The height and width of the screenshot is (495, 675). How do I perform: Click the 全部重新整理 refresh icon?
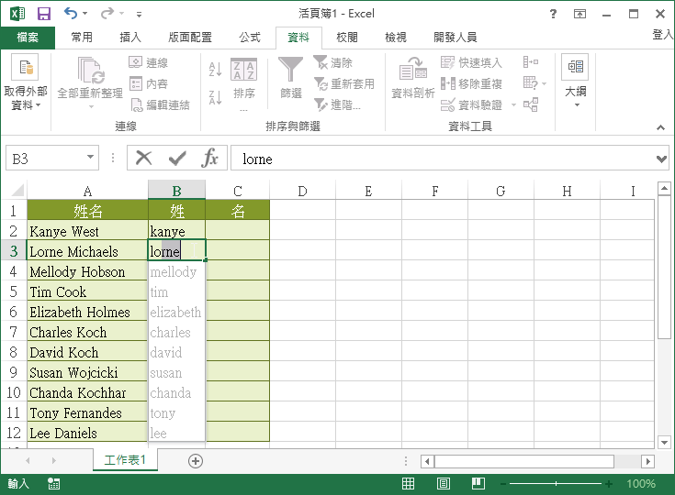click(90, 70)
